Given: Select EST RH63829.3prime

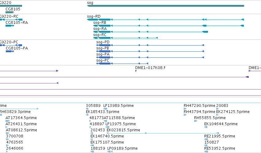Looking at the screenshot, I should [x=1, y=115].
